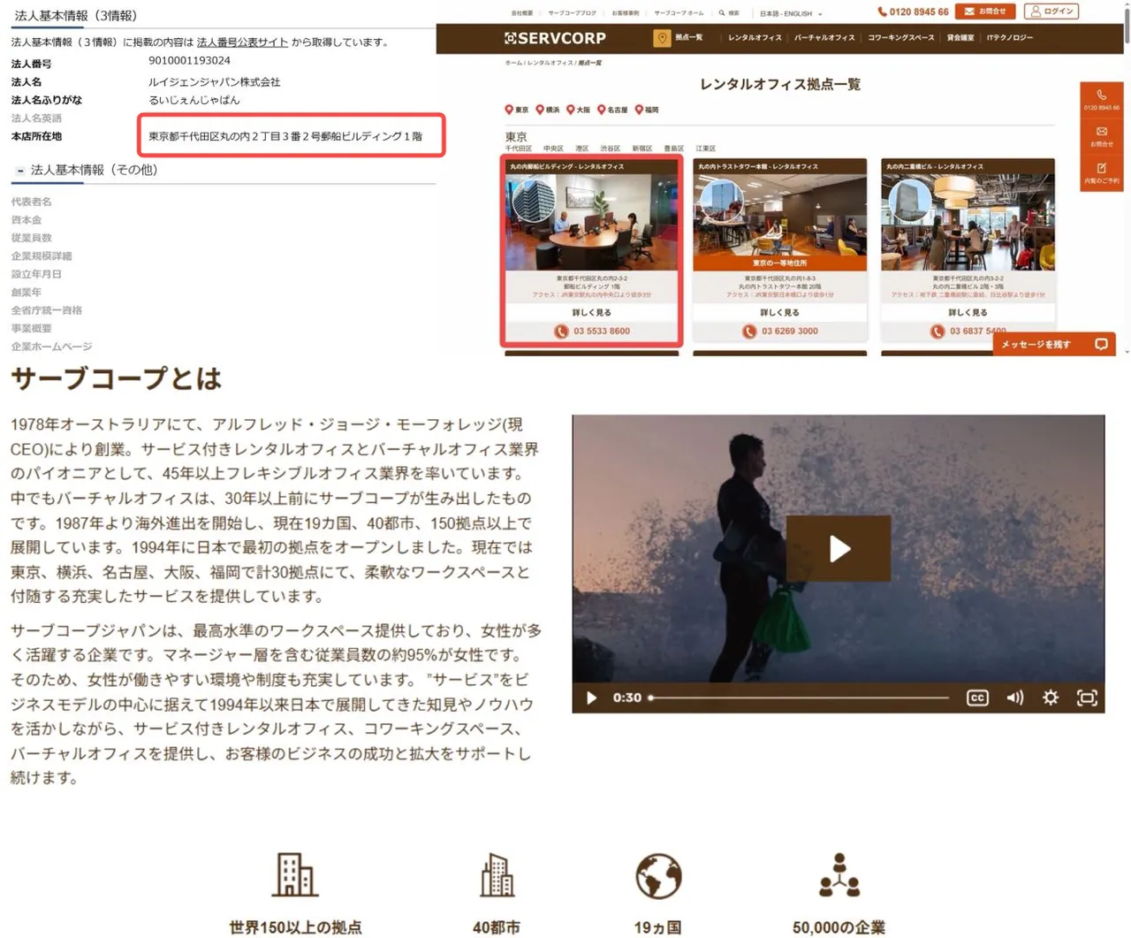The image size is (1131, 938).
Task: Select 港区 ward filter
Action: (x=581, y=149)
